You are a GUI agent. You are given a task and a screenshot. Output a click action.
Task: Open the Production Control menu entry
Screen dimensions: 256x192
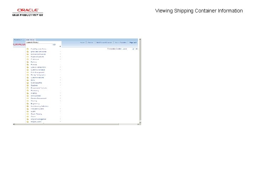click(x=37, y=109)
